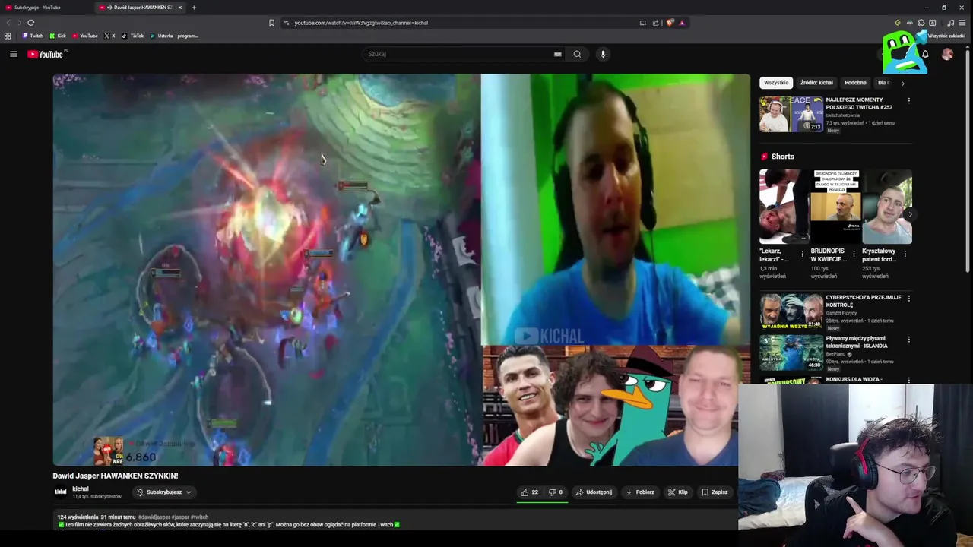Save the video with Zapisz
Image resolution: width=973 pixels, height=547 pixels.
coord(715,492)
